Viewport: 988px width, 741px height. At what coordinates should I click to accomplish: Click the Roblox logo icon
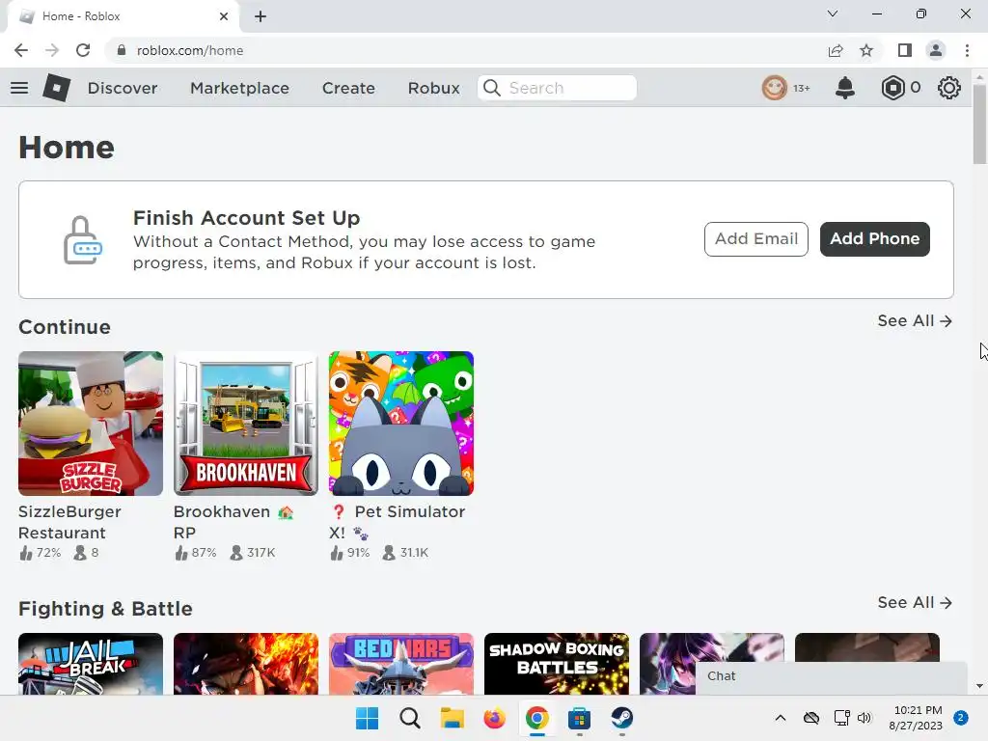(56, 88)
